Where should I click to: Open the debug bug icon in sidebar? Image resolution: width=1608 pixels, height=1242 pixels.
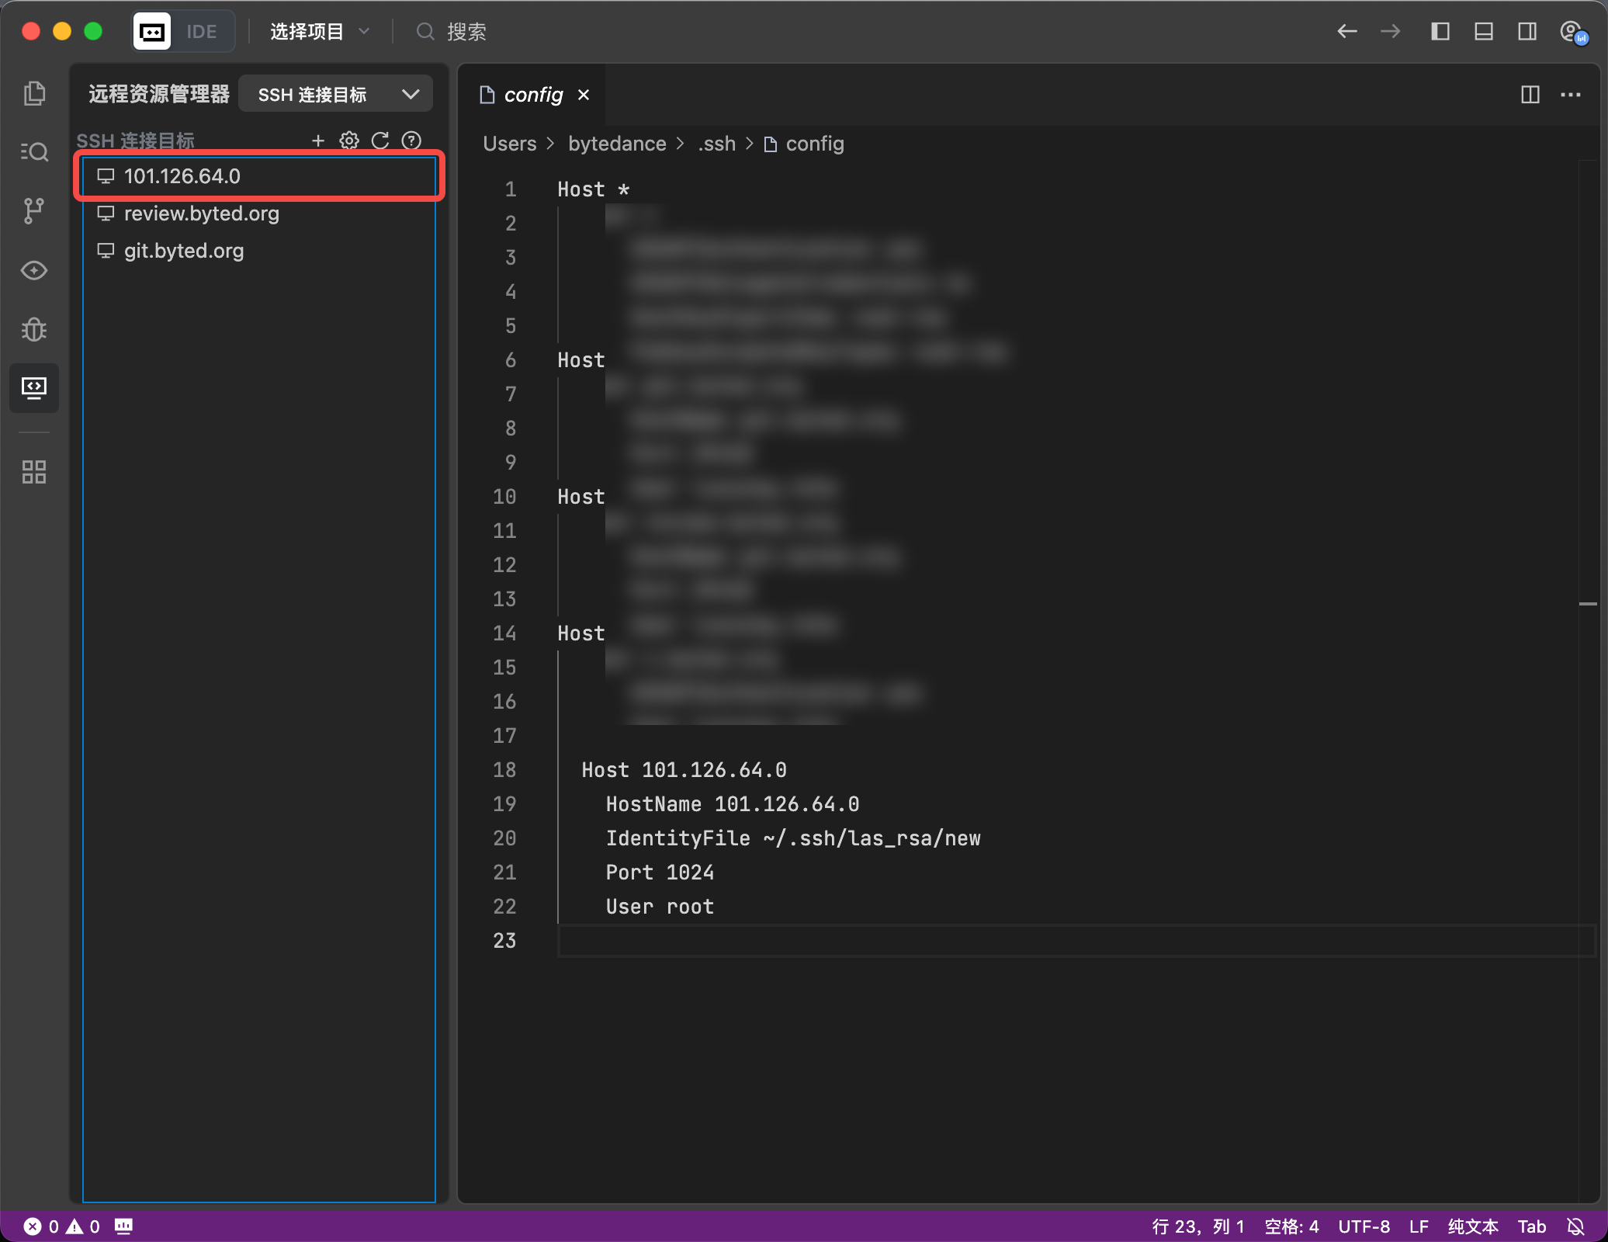click(x=34, y=329)
